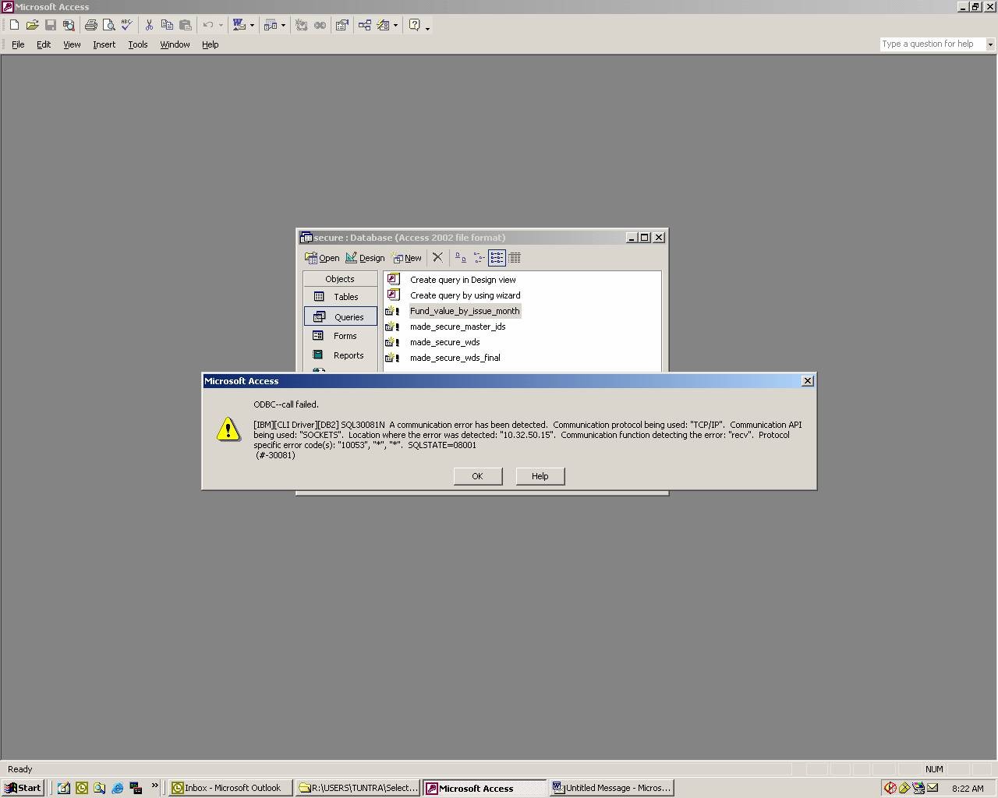Screen dimensions: 998x798
Task: Click the Cut scissors icon
Action: [149, 25]
